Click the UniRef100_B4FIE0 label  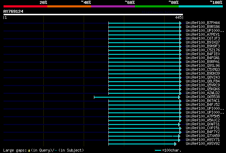[x=203, y=54]
